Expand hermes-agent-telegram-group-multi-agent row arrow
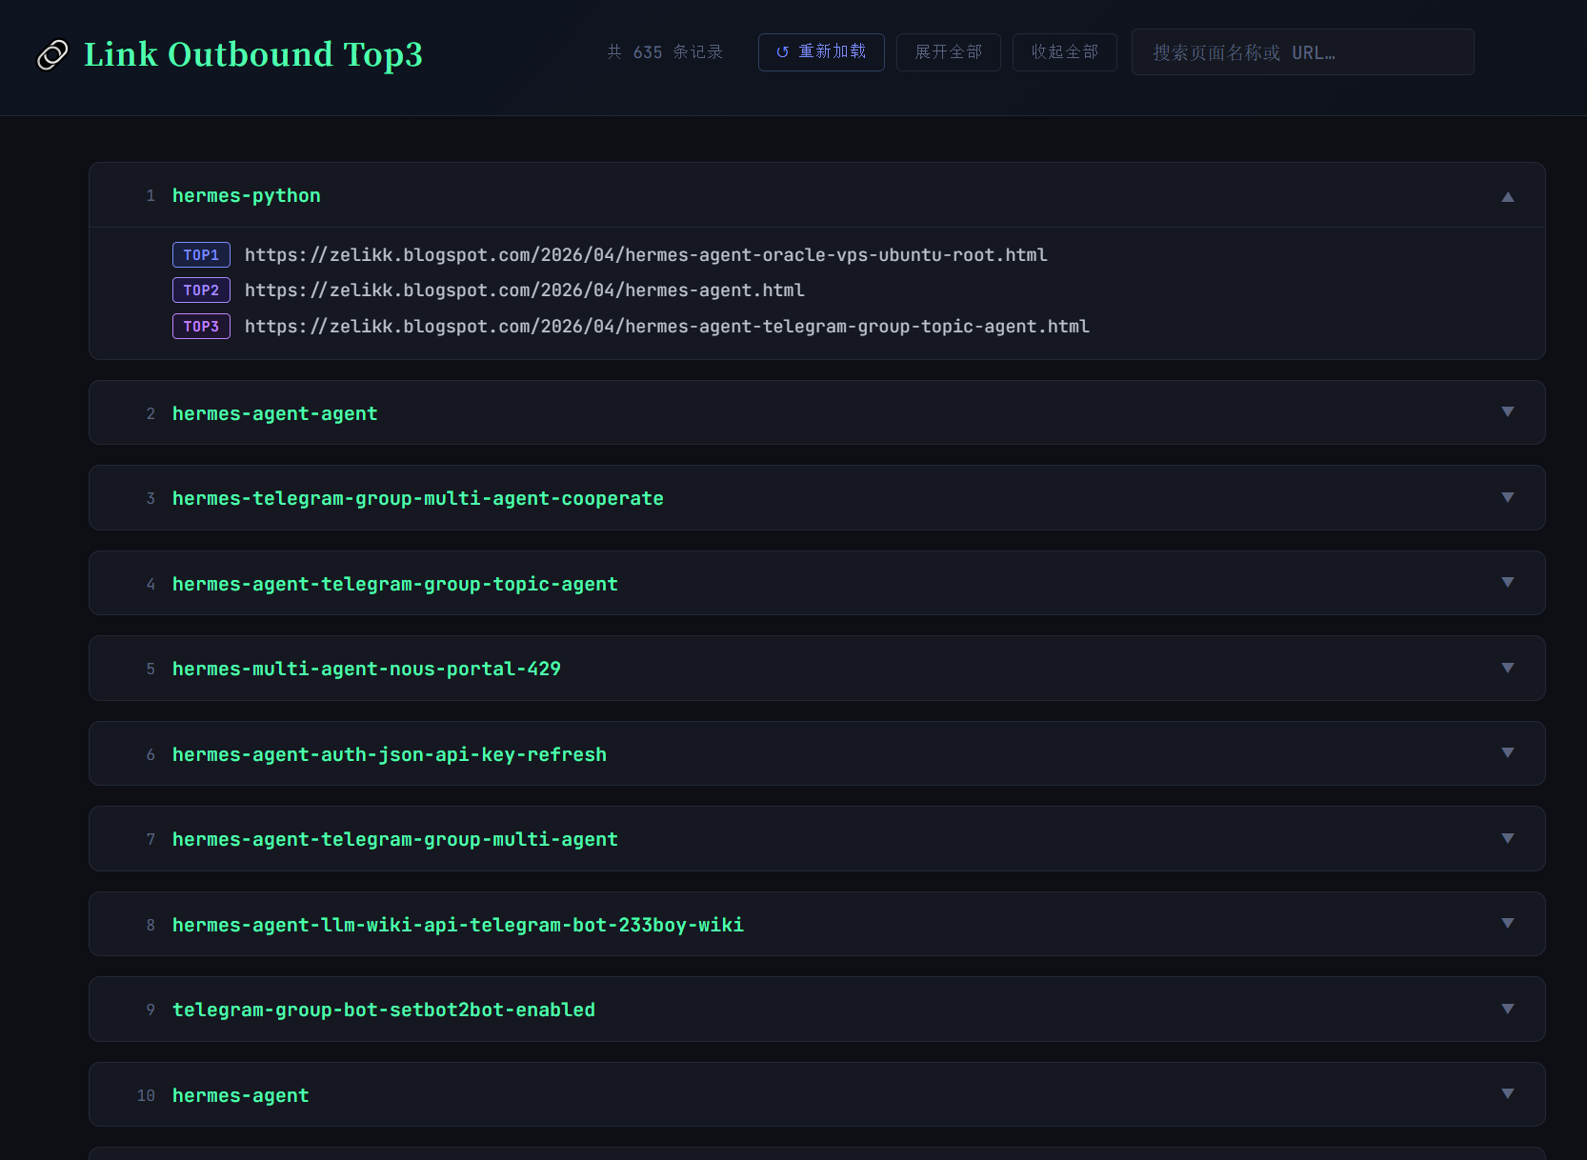The width and height of the screenshot is (1587, 1160). [x=1507, y=839]
